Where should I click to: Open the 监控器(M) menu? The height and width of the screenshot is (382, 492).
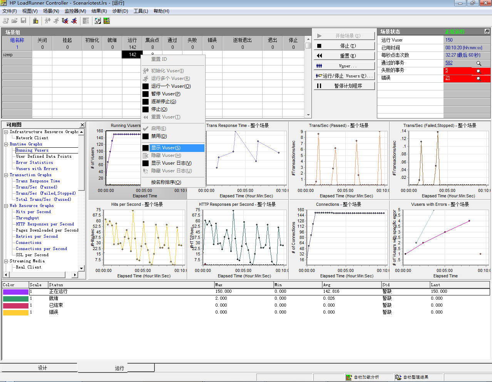pos(75,11)
